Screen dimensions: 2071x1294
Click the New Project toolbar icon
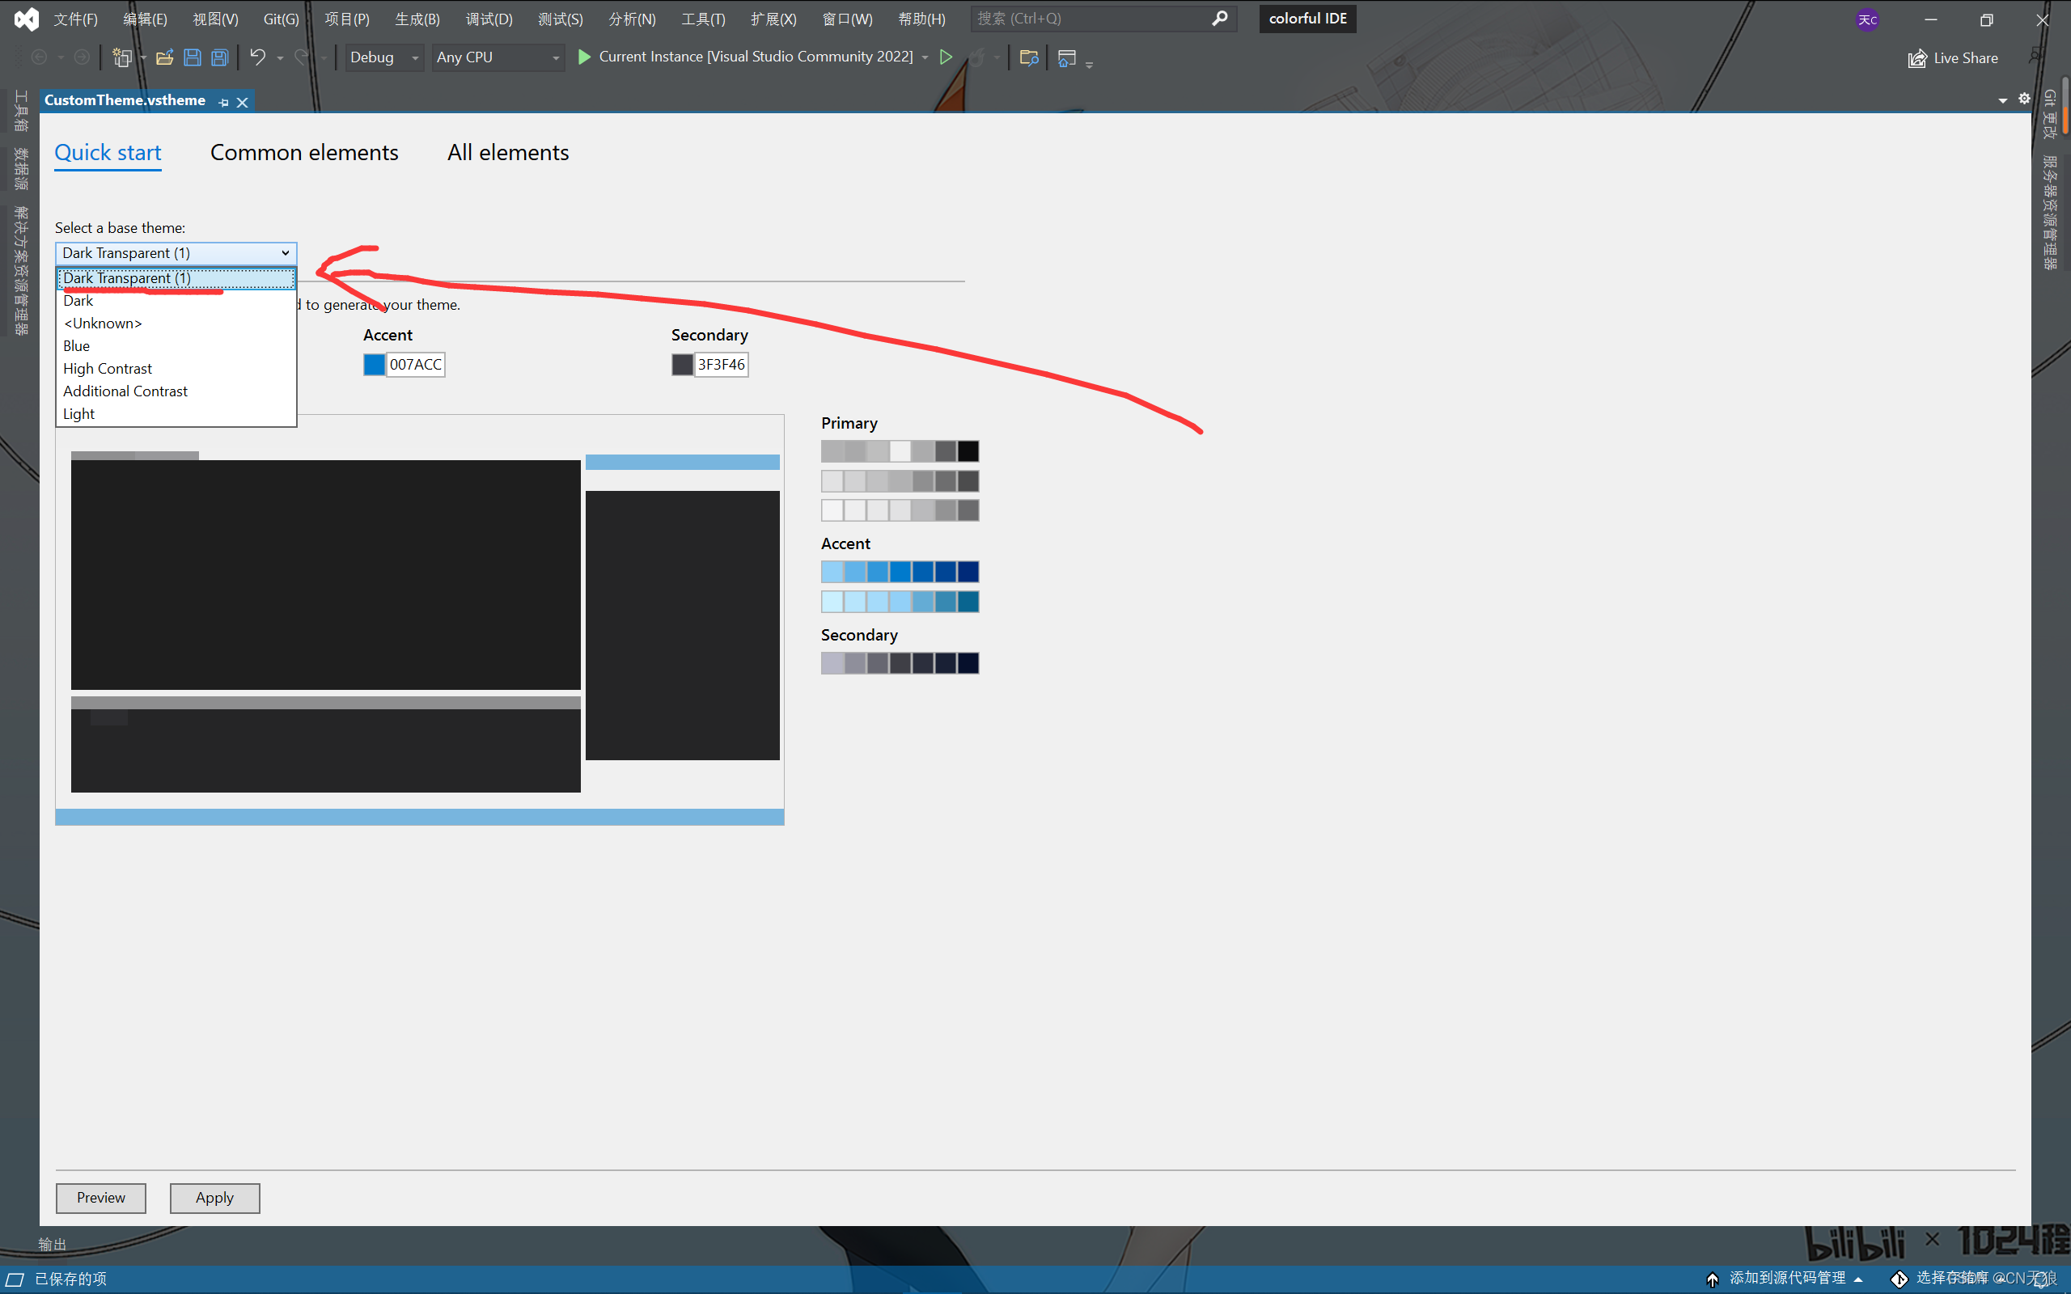coord(121,57)
